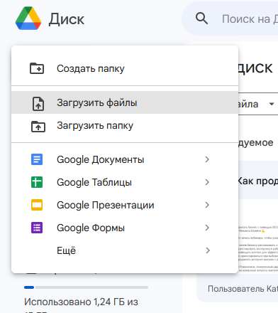The image size is (278, 313).
Task: Click the new folder plus icon
Action: [x=37, y=68]
